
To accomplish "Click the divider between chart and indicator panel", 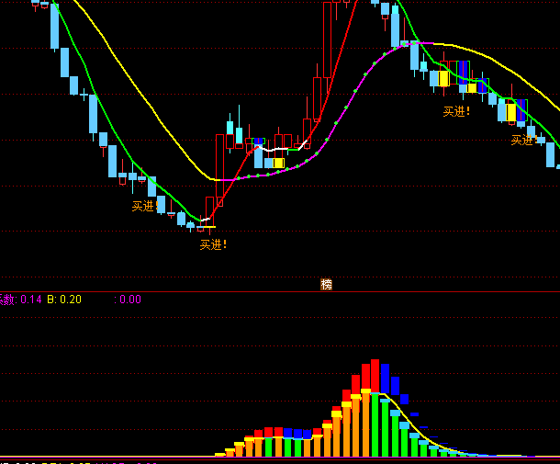I will click(280, 291).
